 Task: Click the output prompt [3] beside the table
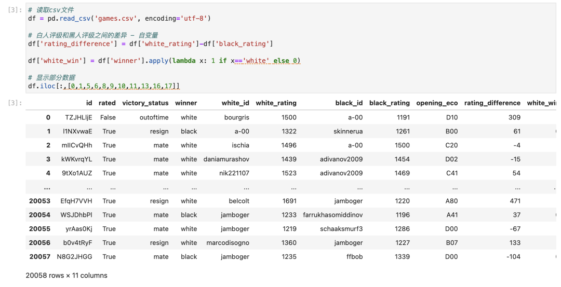click(15, 103)
